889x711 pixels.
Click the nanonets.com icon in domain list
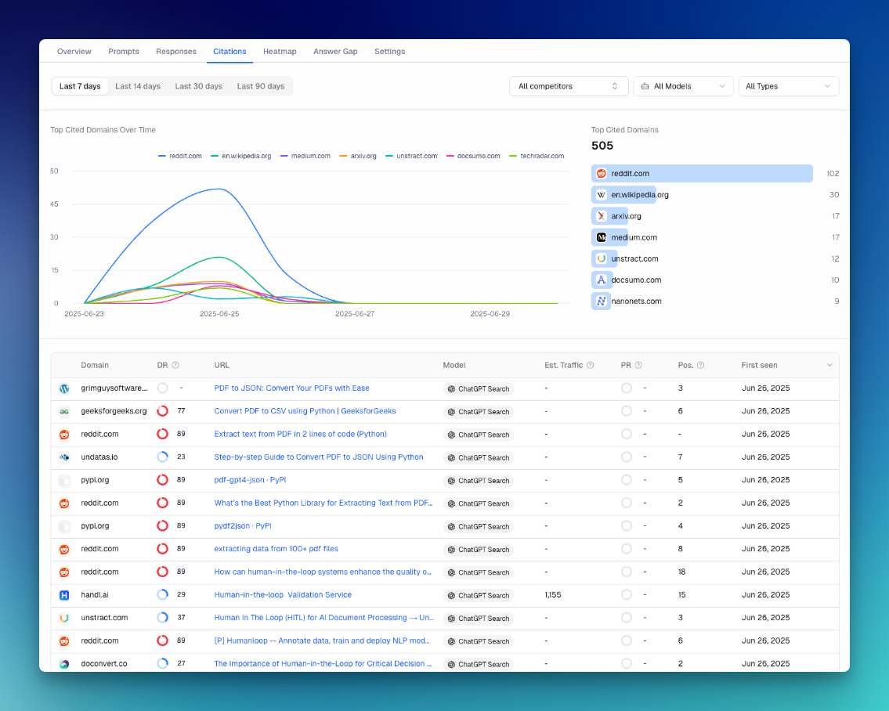pyautogui.click(x=601, y=301)
